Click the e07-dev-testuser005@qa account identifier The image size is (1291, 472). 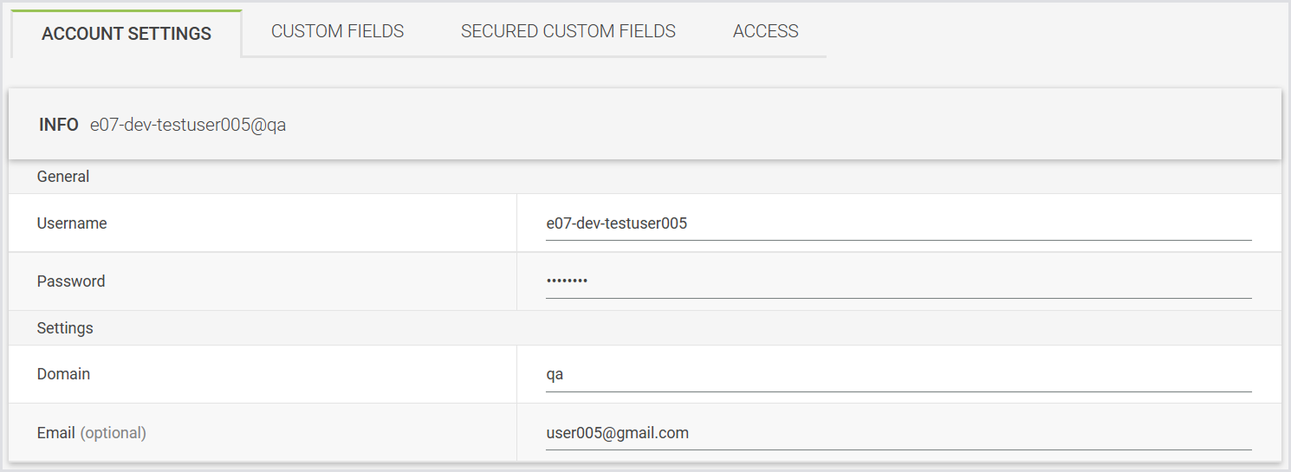tap(188, 125)
